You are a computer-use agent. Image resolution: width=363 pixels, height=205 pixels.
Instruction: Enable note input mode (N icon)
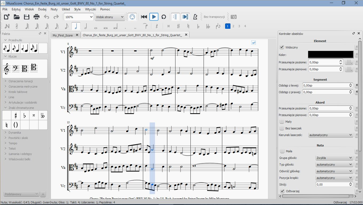(7, 26)
